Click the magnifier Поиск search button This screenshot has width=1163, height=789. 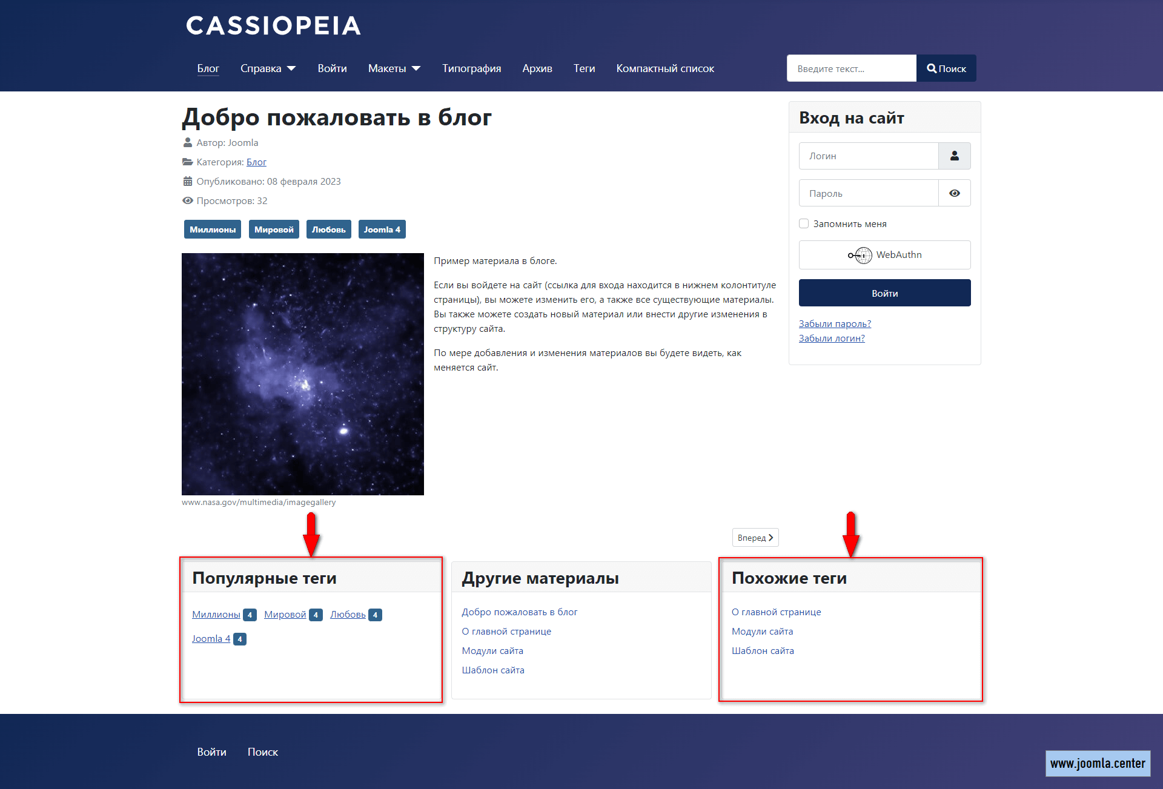pyautogui.click(x=946, y=69)
